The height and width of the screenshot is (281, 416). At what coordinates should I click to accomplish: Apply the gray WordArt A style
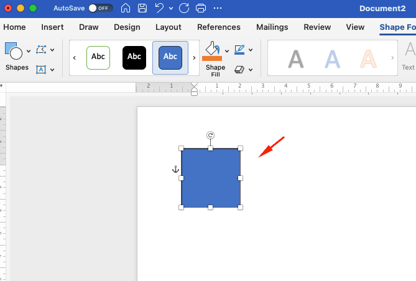296,59
